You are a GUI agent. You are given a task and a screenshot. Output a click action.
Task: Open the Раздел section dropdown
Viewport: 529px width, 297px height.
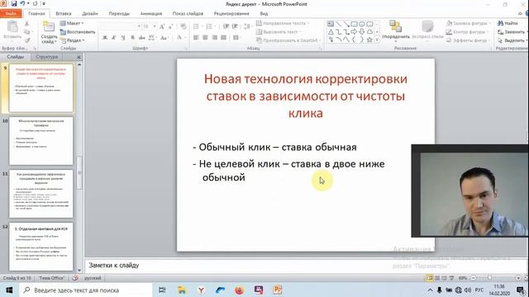[x=73, y=40]
